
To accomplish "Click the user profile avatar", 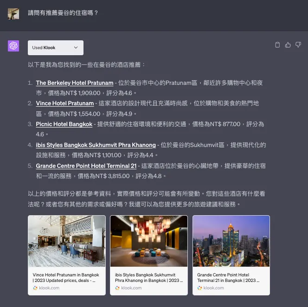I will (13, 14).
